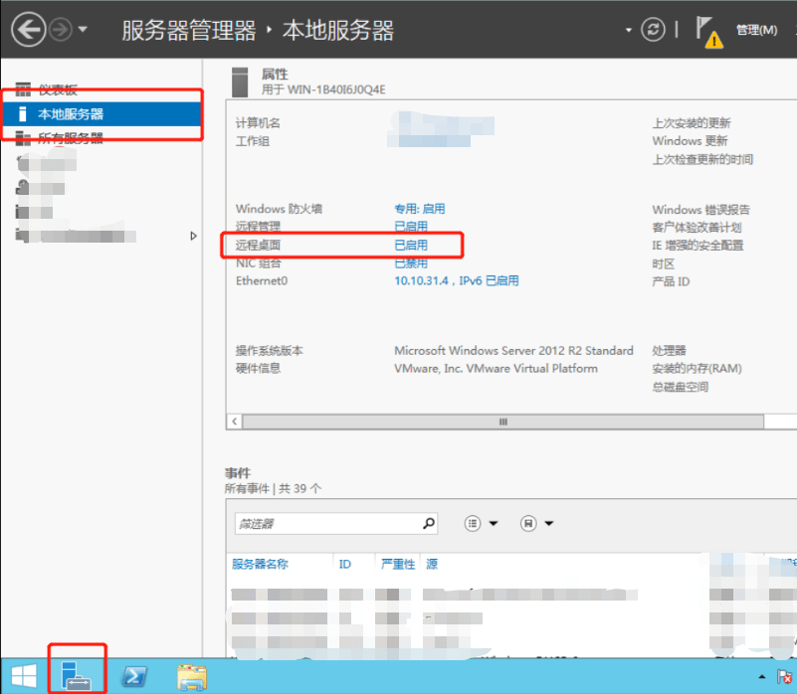This screenshot has width=797, height=694.
Task: Click the list criteria icon in events
Action: point(473,523)
